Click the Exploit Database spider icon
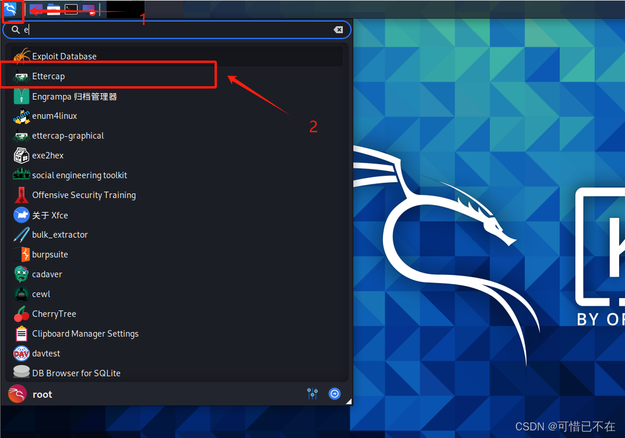The image size is (625, 438). pos(22,56)
